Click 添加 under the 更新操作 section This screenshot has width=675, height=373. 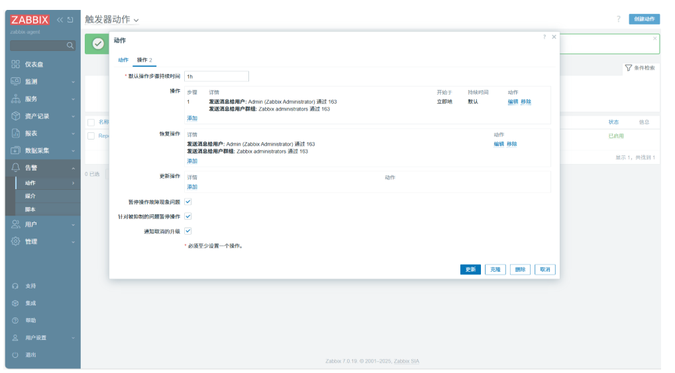tap(192, 187)
